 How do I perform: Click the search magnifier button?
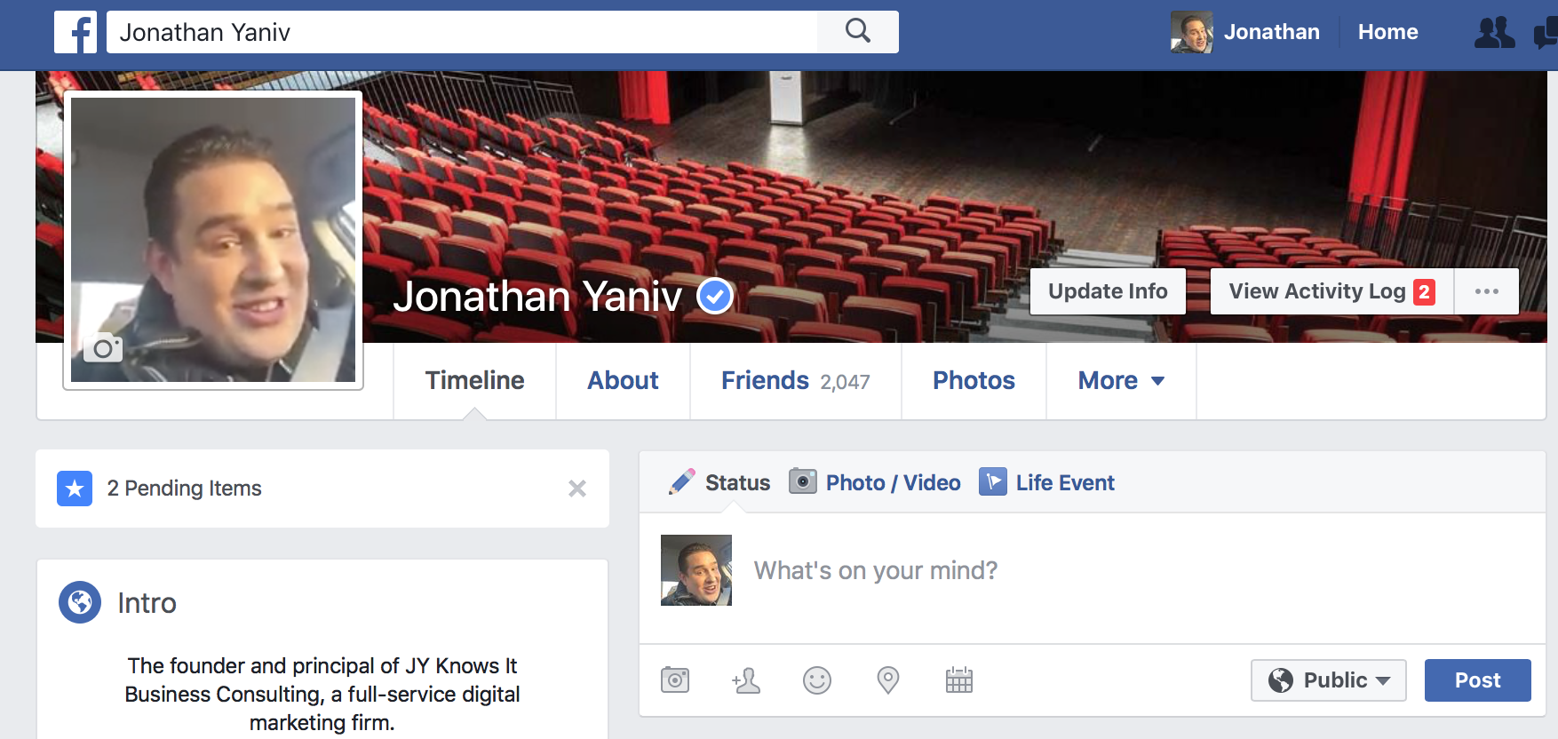point(857,32)
